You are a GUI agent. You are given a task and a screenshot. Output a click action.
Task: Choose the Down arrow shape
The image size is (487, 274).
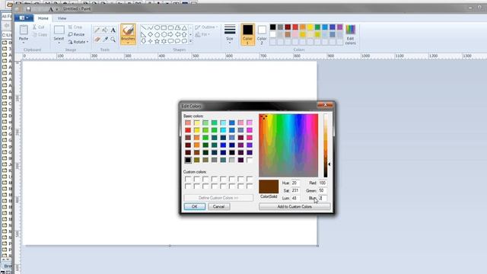144,41
